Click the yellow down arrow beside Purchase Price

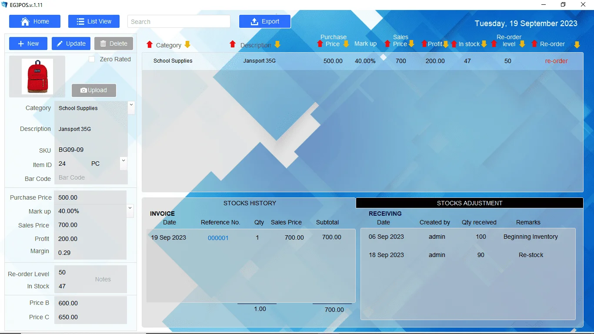(346, 43)
